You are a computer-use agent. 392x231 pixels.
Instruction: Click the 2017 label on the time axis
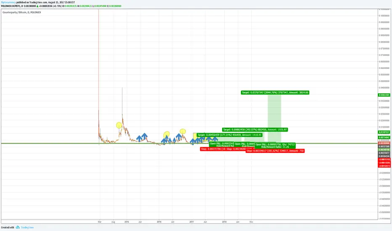tap(191, 222)
